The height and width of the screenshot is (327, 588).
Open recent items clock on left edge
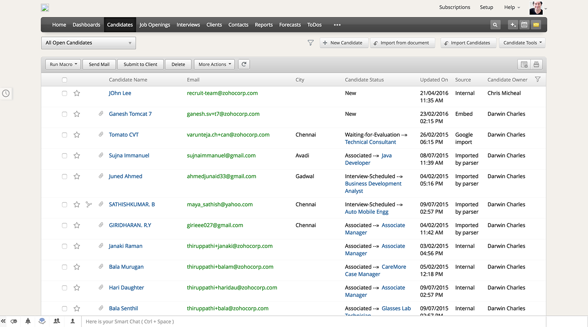click(x=6, y=93)
